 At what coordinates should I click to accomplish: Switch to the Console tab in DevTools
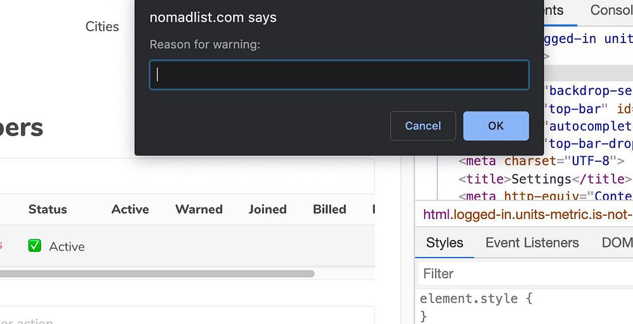(x=611, y=9)
